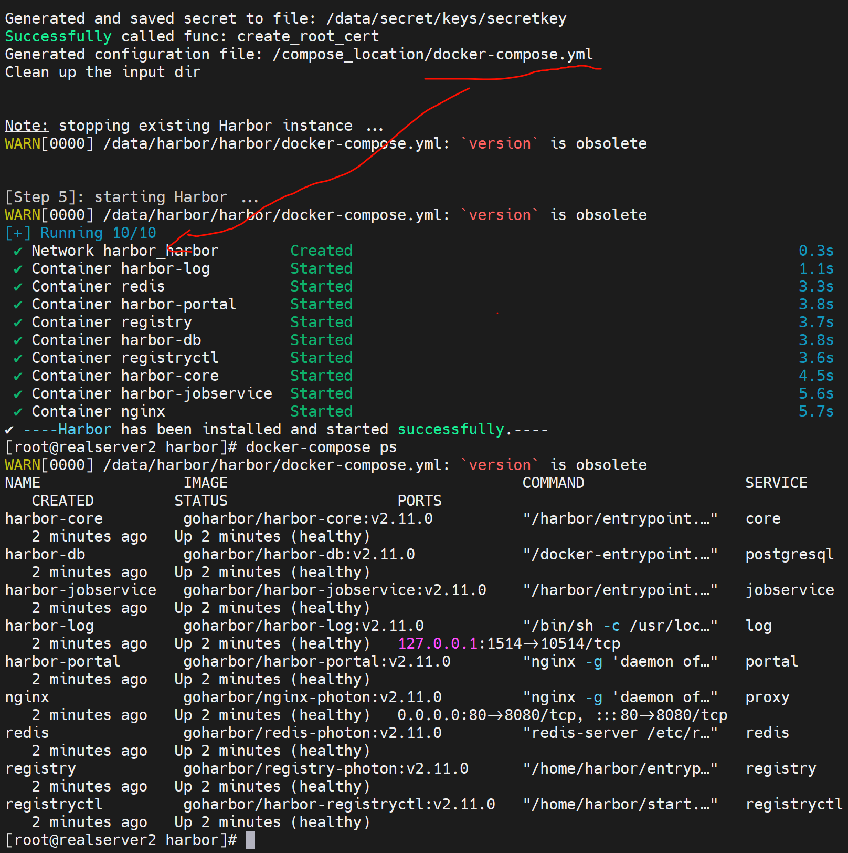
Task: Click the checkmark next to Container registryctl
Action: coord(18,359)
